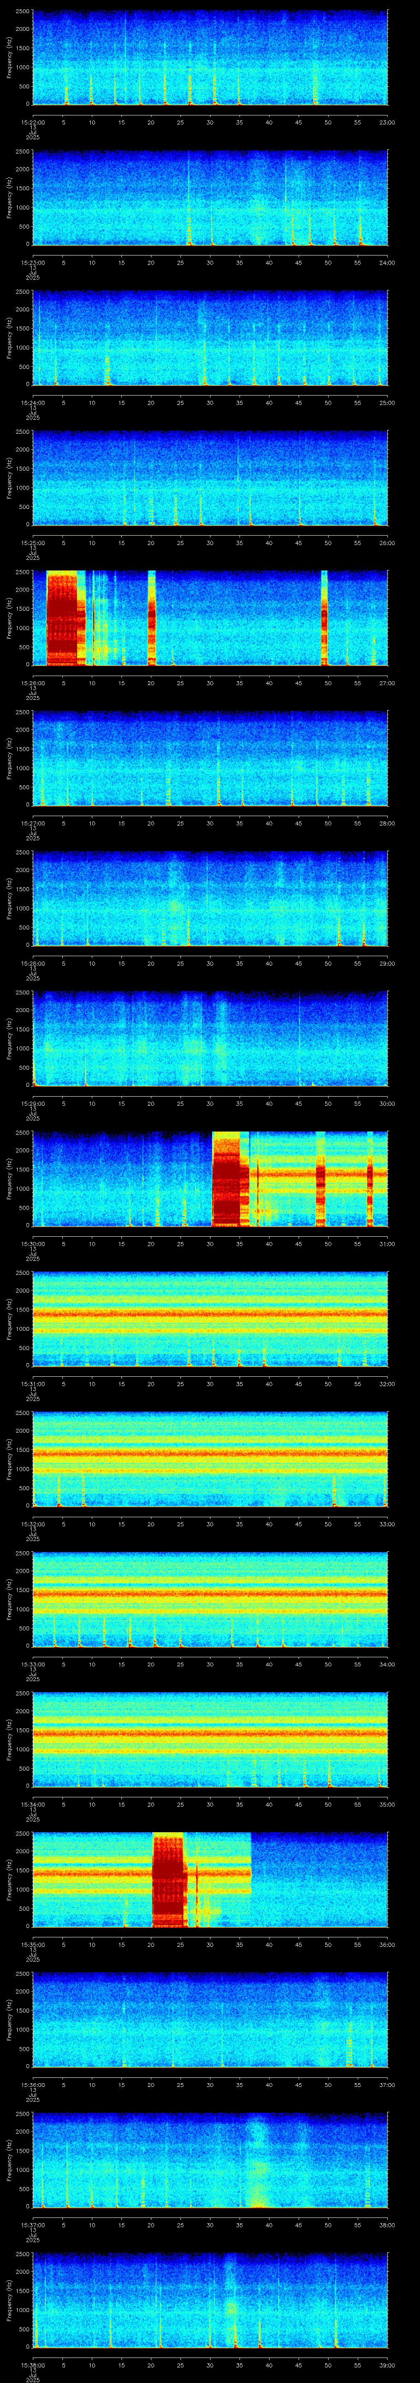420x2383 pixels.
Task: Click the orange 1400 Hz band in the 15:34:00 spectrogram
Action: click(210, 1734)
